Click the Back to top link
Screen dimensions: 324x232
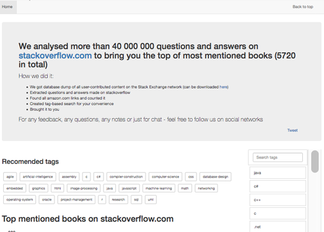(303, 7)
